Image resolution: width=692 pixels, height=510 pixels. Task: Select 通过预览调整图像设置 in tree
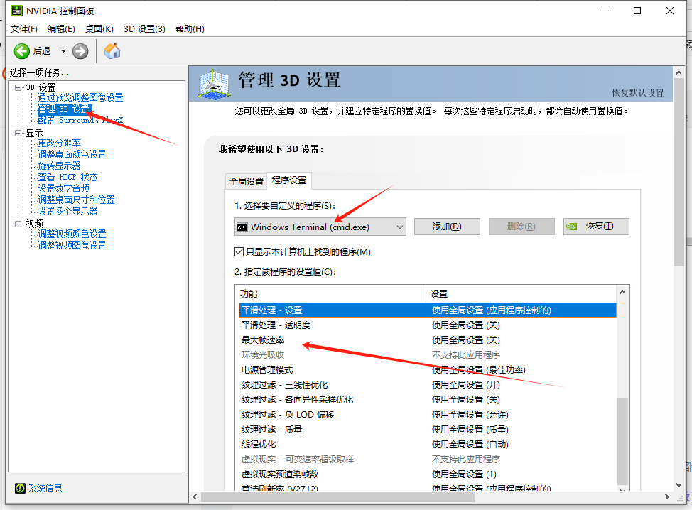point(80,97)
